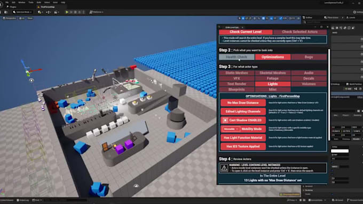Image resolution: width=363 pixels, height=204 pixels.
Task: Choose the Static Meshes actor type
Action: pos(236,73)
